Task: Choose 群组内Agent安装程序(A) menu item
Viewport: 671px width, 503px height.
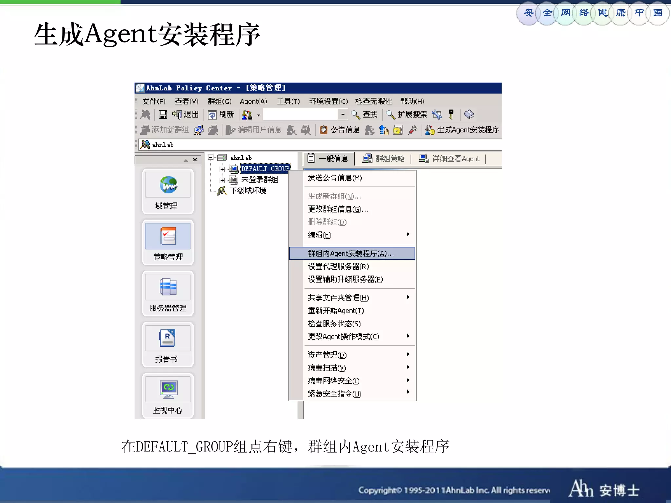Action: coord(352,253)
